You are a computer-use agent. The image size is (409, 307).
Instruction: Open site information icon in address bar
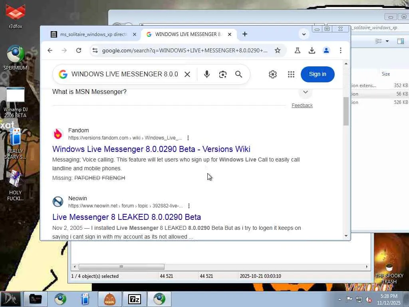coord(95,50)
